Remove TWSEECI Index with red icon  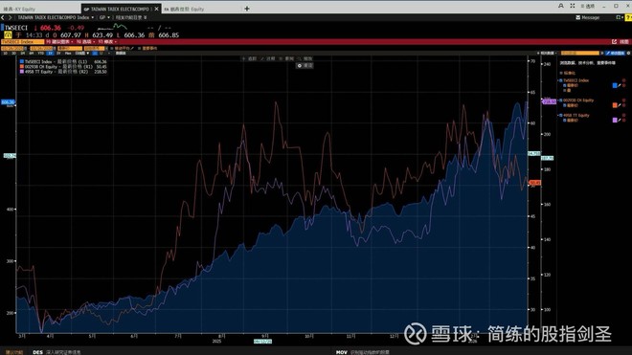pyautogui.click(x=624, y=80)
